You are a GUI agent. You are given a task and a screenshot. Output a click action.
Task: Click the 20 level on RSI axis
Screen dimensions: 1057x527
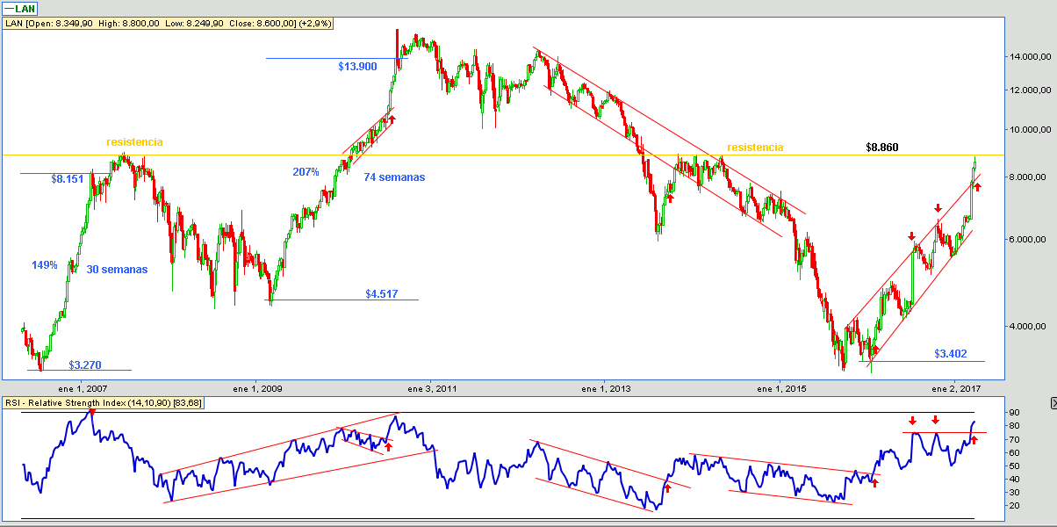pyautogui.click(x=1014, y=506)
